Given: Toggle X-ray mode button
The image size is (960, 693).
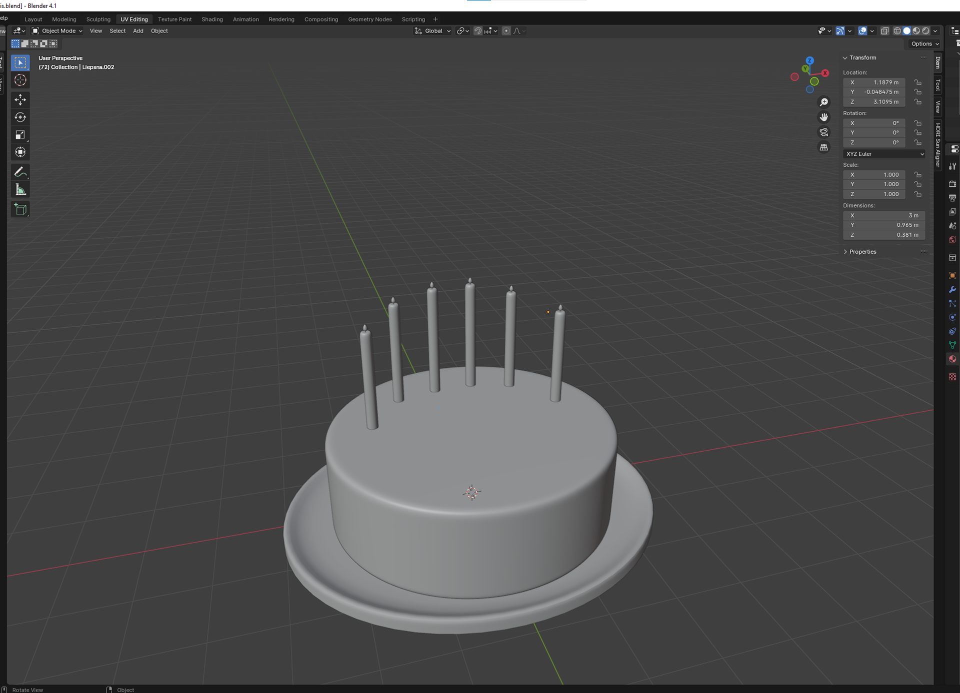Looking at the screenshot, I should pyautogui.click(x=884, y=31).
